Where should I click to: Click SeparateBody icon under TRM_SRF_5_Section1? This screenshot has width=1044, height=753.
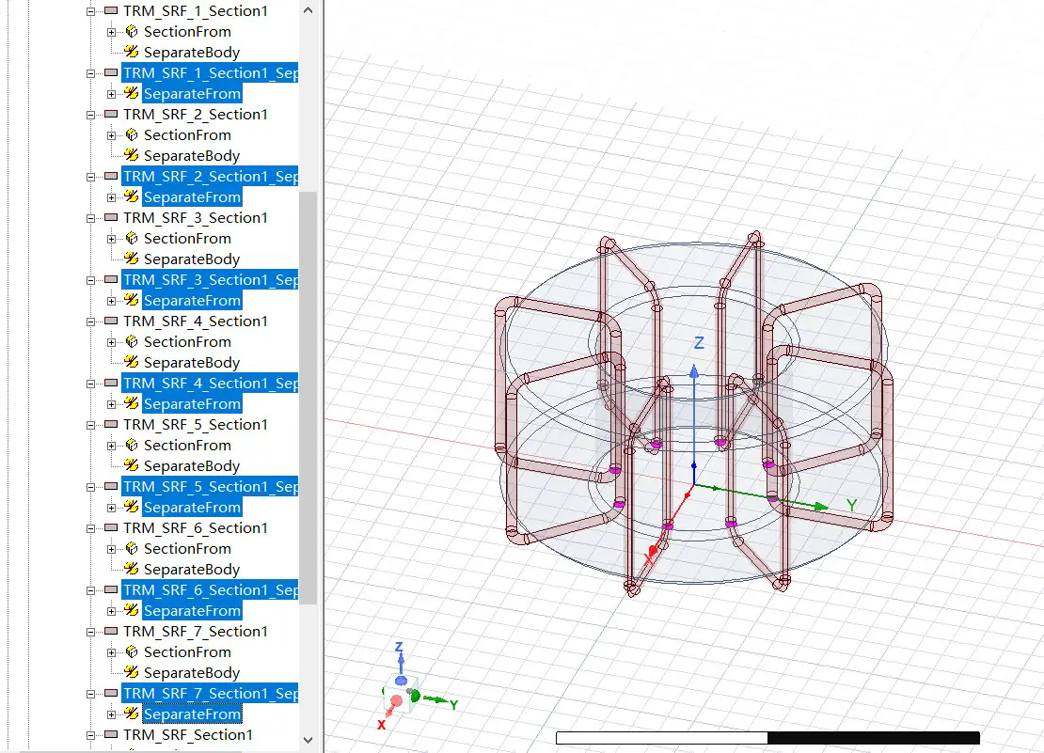pos(132,465)
